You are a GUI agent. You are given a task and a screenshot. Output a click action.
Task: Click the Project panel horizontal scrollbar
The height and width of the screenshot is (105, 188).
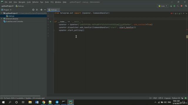pos(20,96)
